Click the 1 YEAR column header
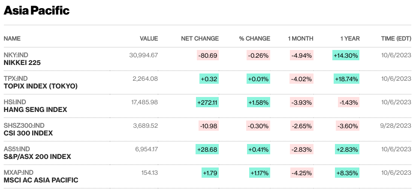The width and height of the screenshot is (416, 191). (x=350, y=38)
